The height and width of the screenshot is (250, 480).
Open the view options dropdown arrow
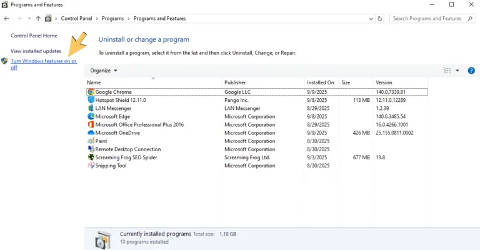click(x=457, y=71)
